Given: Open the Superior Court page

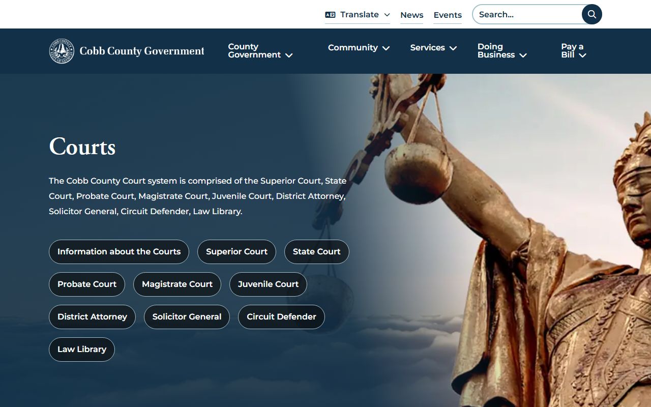Looking at the screenshot, I should (x=236, y=252).
